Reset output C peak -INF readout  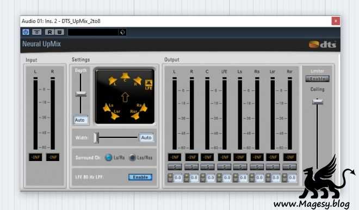click(207, 157)
